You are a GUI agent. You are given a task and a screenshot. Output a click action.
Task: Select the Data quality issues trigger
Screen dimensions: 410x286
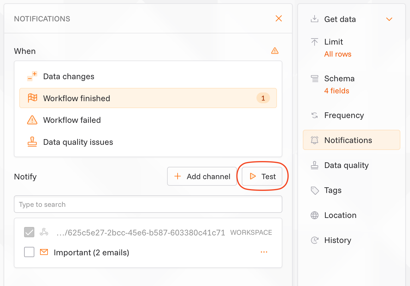click(148, 142)
